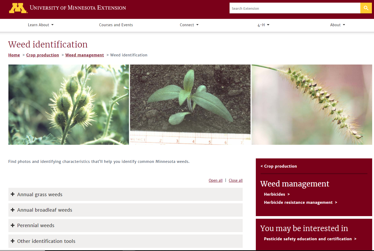This screenshot has height=251, width=374.
Task: Open the Weed management sidebar heading
Action: [295, 184]
